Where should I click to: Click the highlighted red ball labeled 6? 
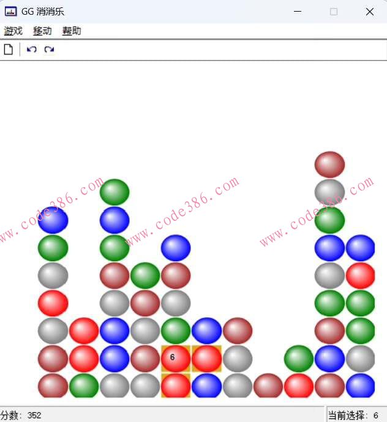pyautogui.click(x=176, y=358)
